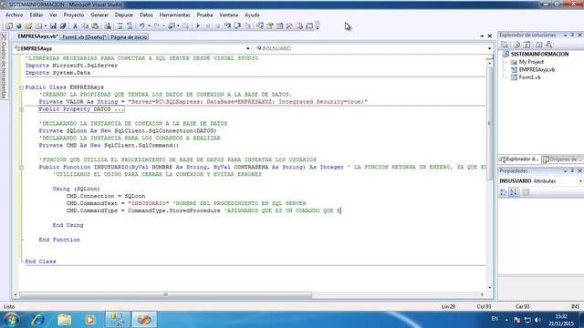
Task: Click the Cut scissors toolbar icon
Action: tap(75, 26)
